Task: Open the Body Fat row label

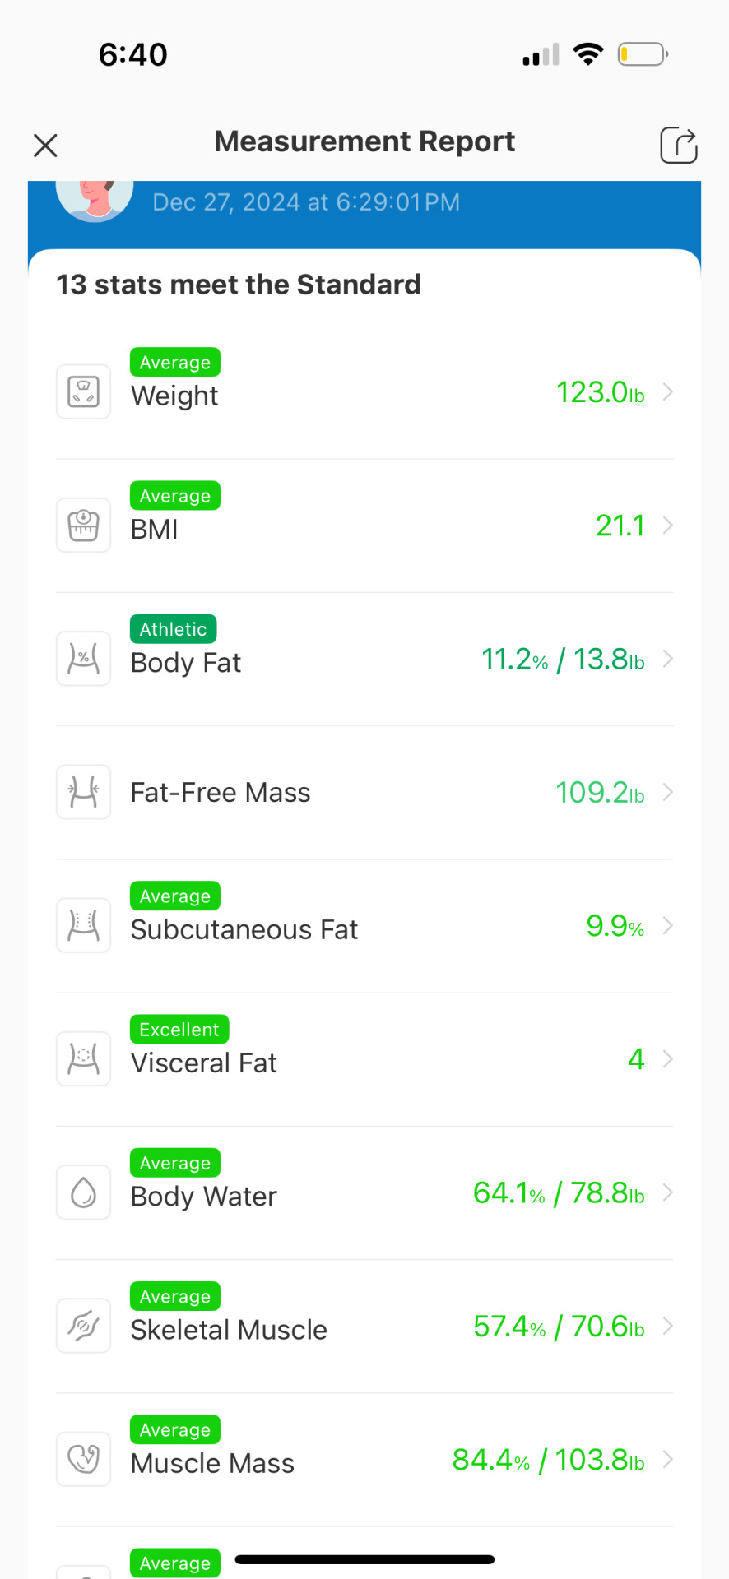Action: 186,663
